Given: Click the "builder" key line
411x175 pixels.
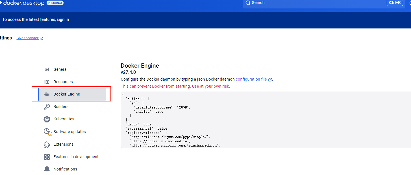Looking at the screenshot, I should [x=138, y=99].
